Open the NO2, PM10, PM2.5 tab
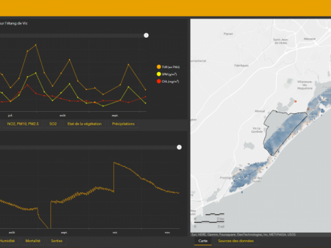 23,124
